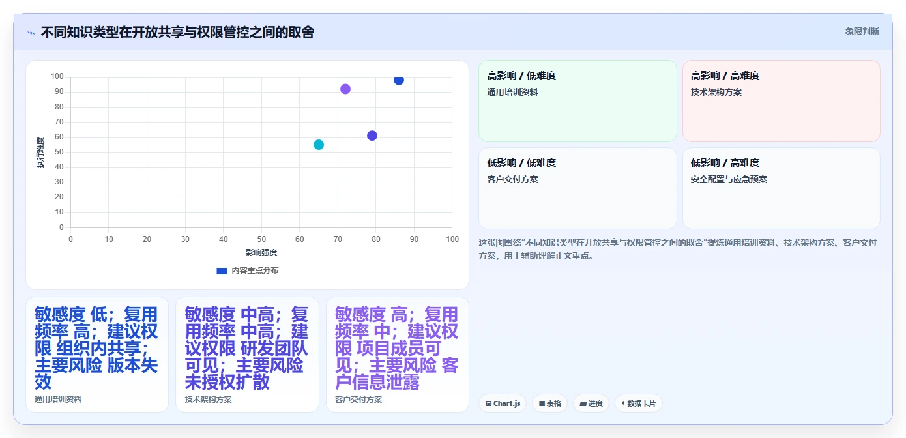Click the page title about 开放共享与权限管控
The height and width of the screenshot is (438, 906).
[177, 32]
